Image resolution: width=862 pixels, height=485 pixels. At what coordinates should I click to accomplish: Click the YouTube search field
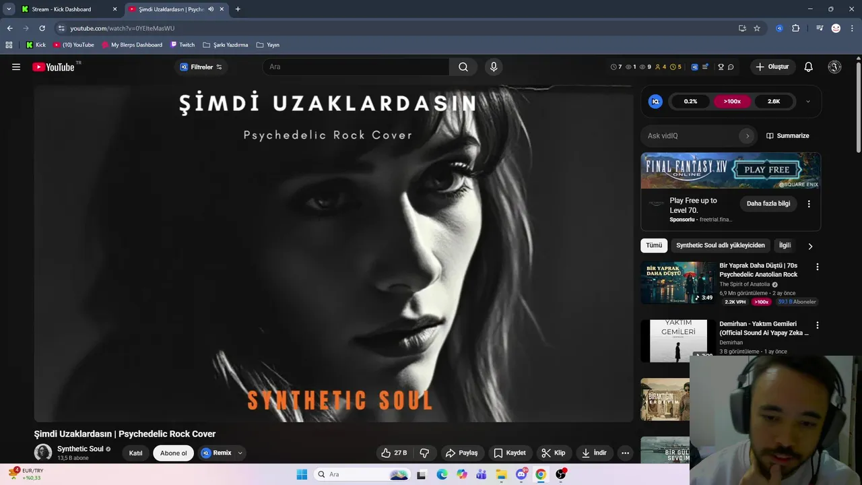click(356, 67)
